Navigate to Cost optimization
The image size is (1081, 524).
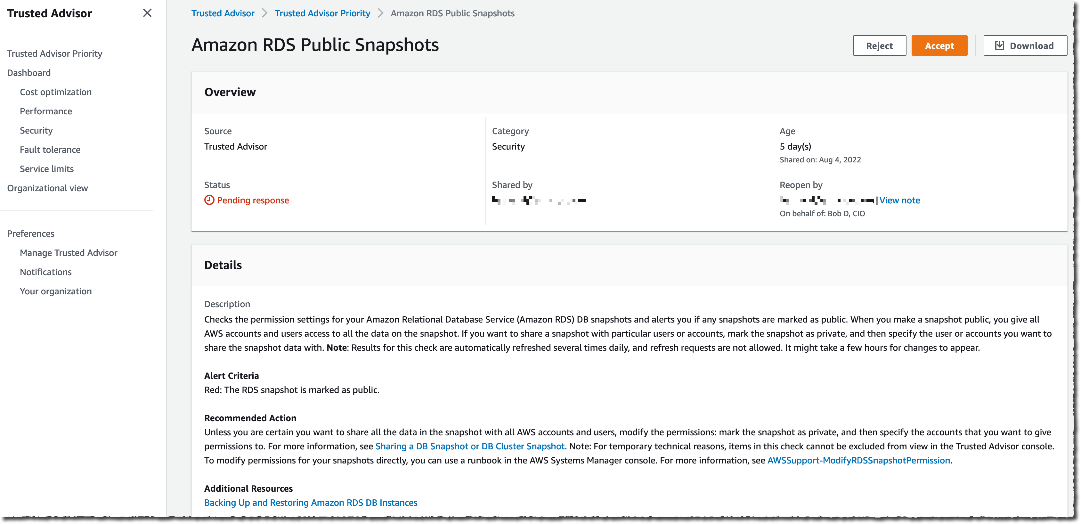point(56,92)
